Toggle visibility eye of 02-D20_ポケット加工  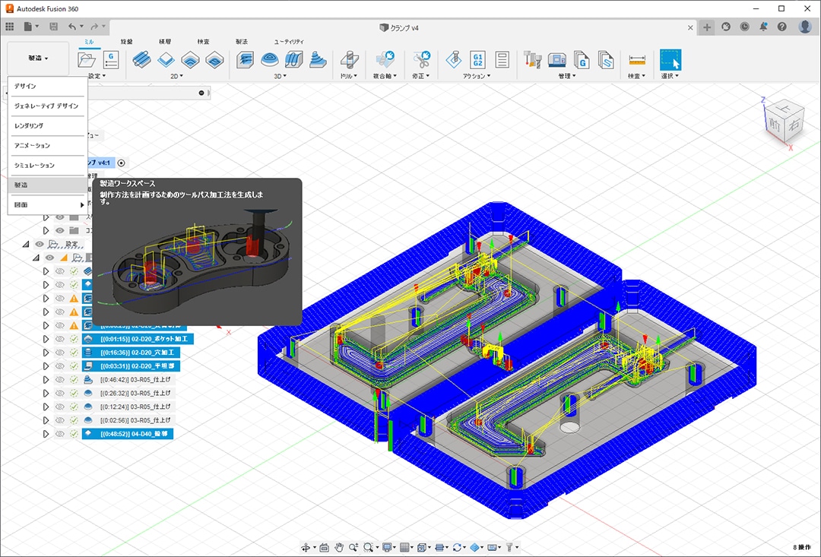59,339
